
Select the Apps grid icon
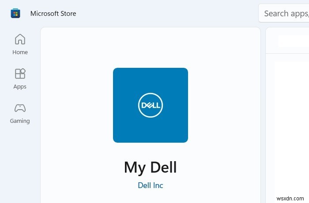20,74
